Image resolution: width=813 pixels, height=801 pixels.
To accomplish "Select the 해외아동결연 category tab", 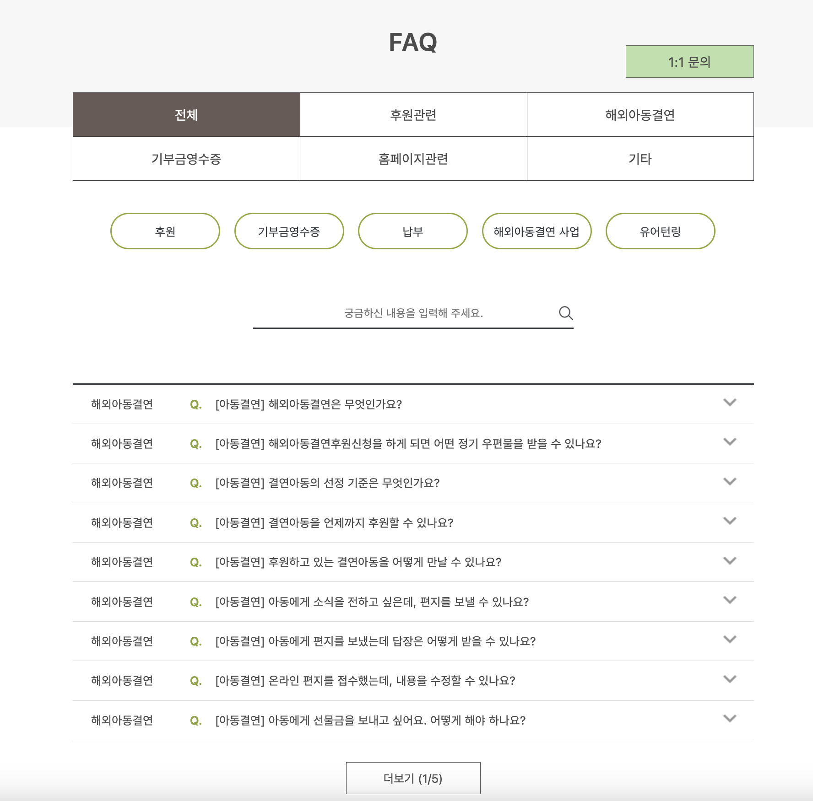I will 640,115.
